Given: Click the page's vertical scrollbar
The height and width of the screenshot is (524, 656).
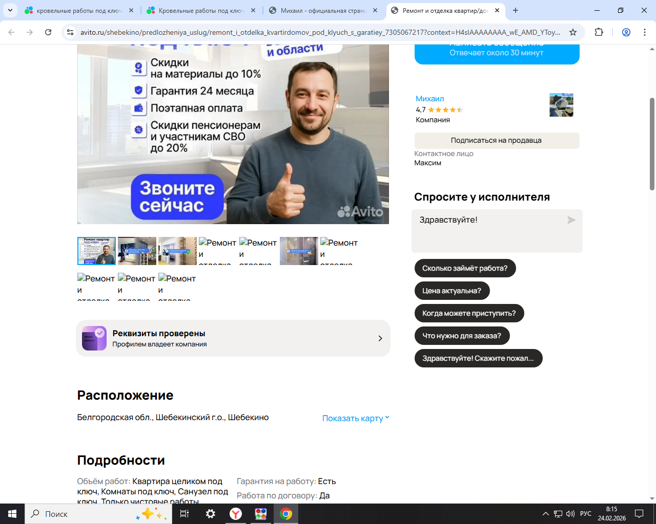Looking at the screenshot, I should point(652,143).
